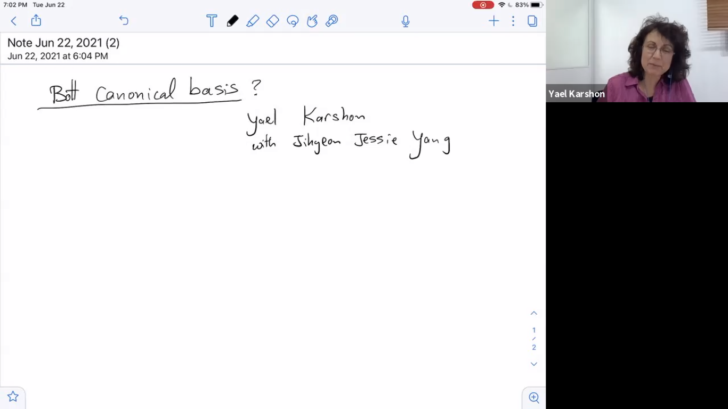Select the hand/finger gesture tool
Screen dimensions: 728x409
312,21
